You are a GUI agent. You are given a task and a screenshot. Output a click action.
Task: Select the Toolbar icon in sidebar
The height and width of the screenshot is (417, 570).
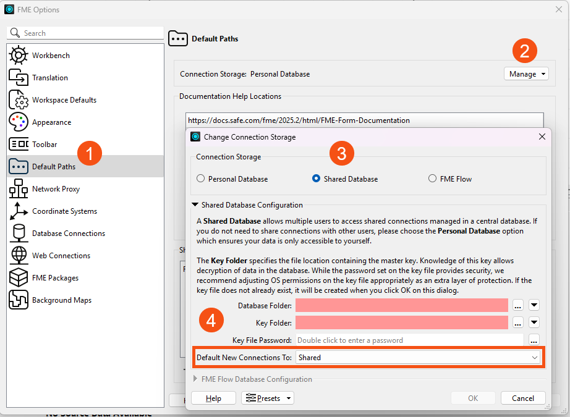(18, 144)
